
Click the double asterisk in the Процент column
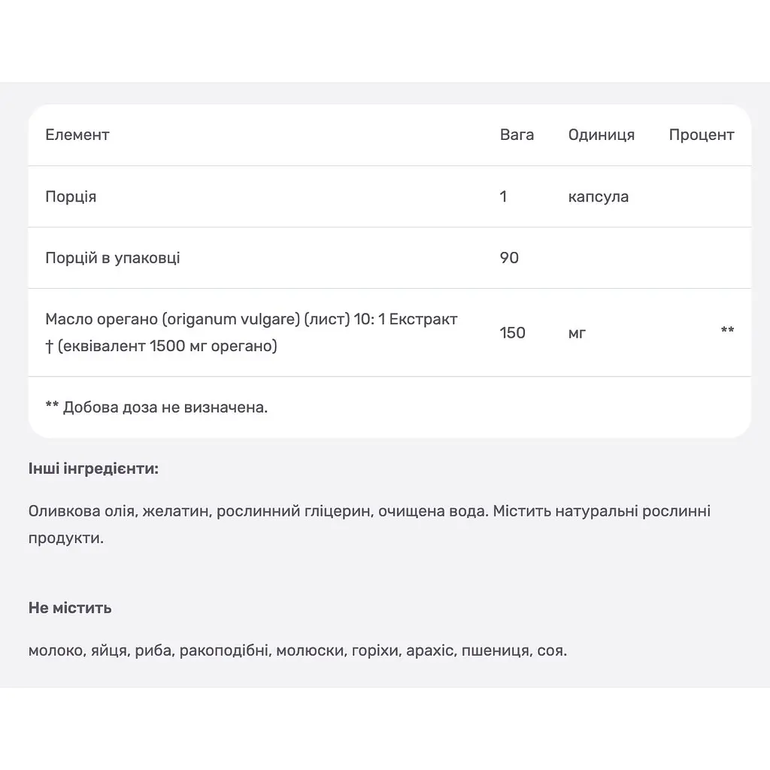tap(727, 330)
